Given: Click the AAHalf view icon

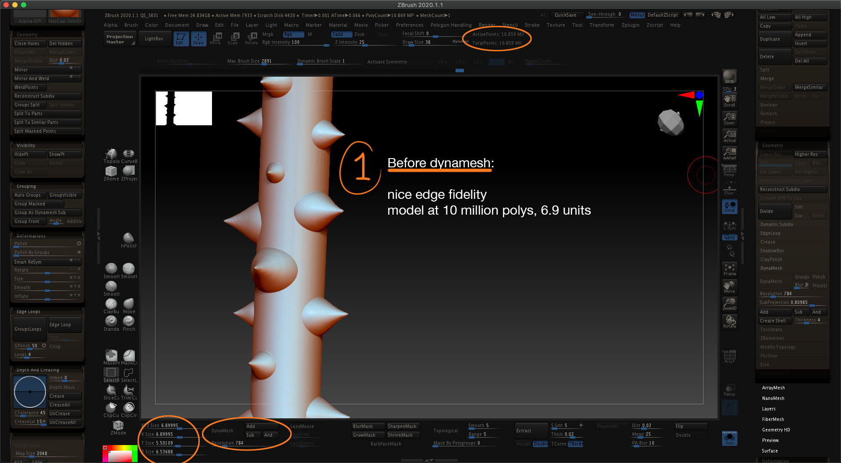Looking at the screenshot, I should pyautogui.click(x=729, y=153).
